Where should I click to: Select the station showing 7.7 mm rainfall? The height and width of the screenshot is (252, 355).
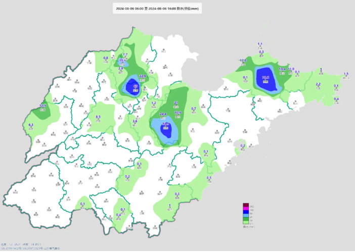(126, 58)
